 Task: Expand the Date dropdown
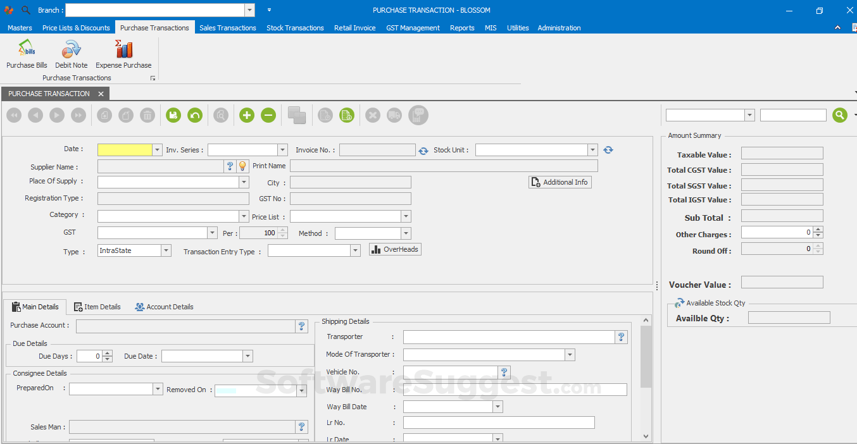click(x=158, y=150)
